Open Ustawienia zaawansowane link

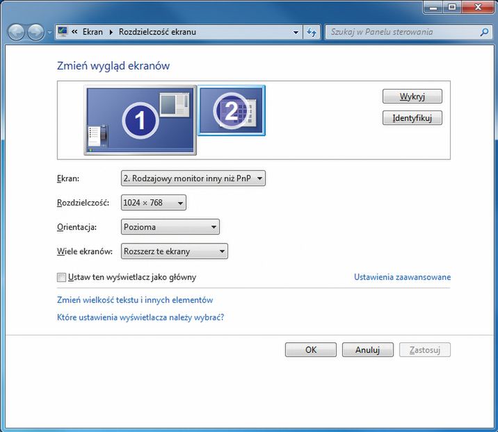pos(403,277)
